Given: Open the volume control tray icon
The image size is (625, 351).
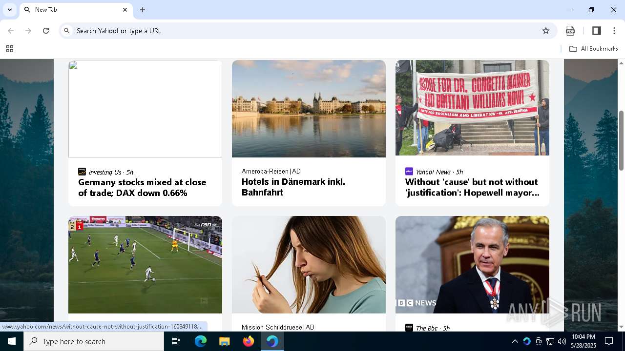Looking at the screenshot, I should tap(562, 341).
